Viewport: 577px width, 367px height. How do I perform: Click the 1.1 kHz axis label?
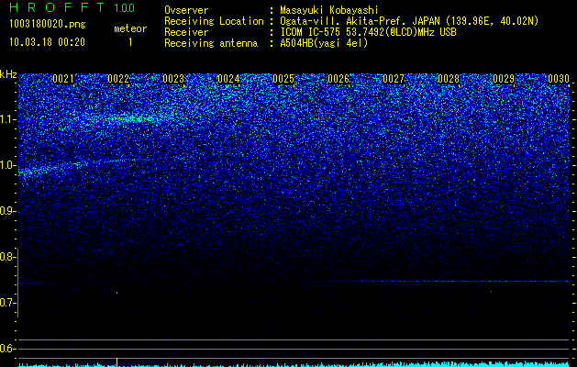(x=7, y=119)
